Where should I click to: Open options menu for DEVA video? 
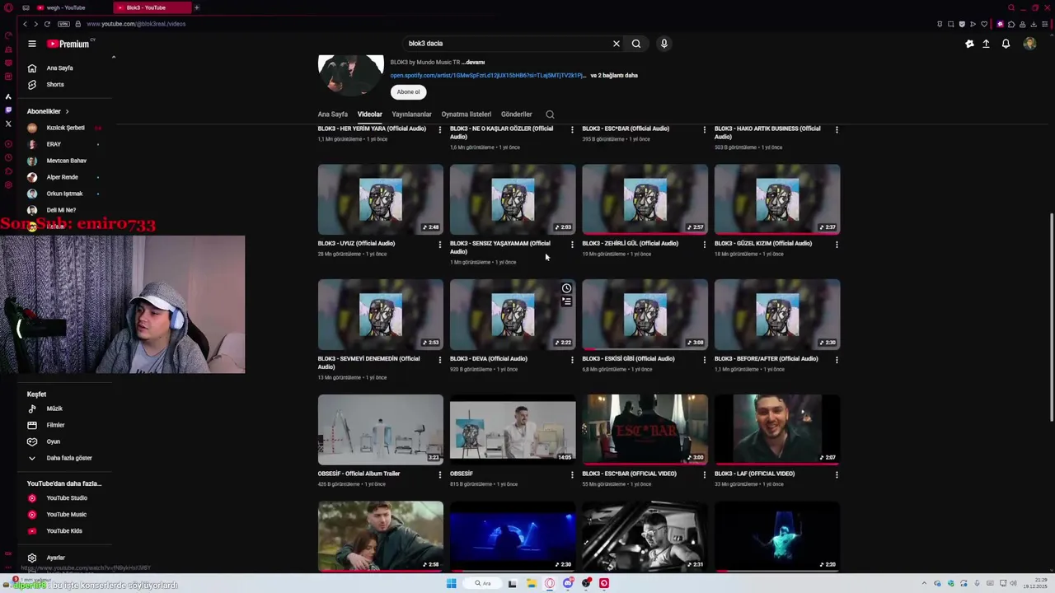point(572,360)
